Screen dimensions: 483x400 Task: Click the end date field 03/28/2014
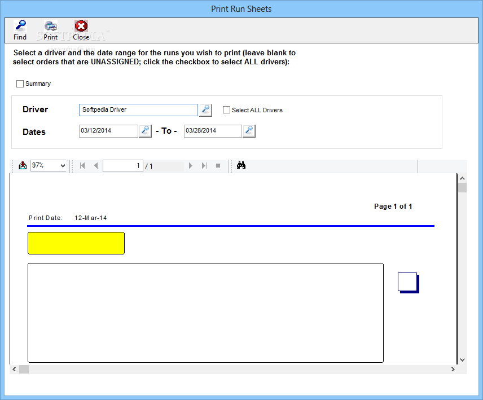213,131
